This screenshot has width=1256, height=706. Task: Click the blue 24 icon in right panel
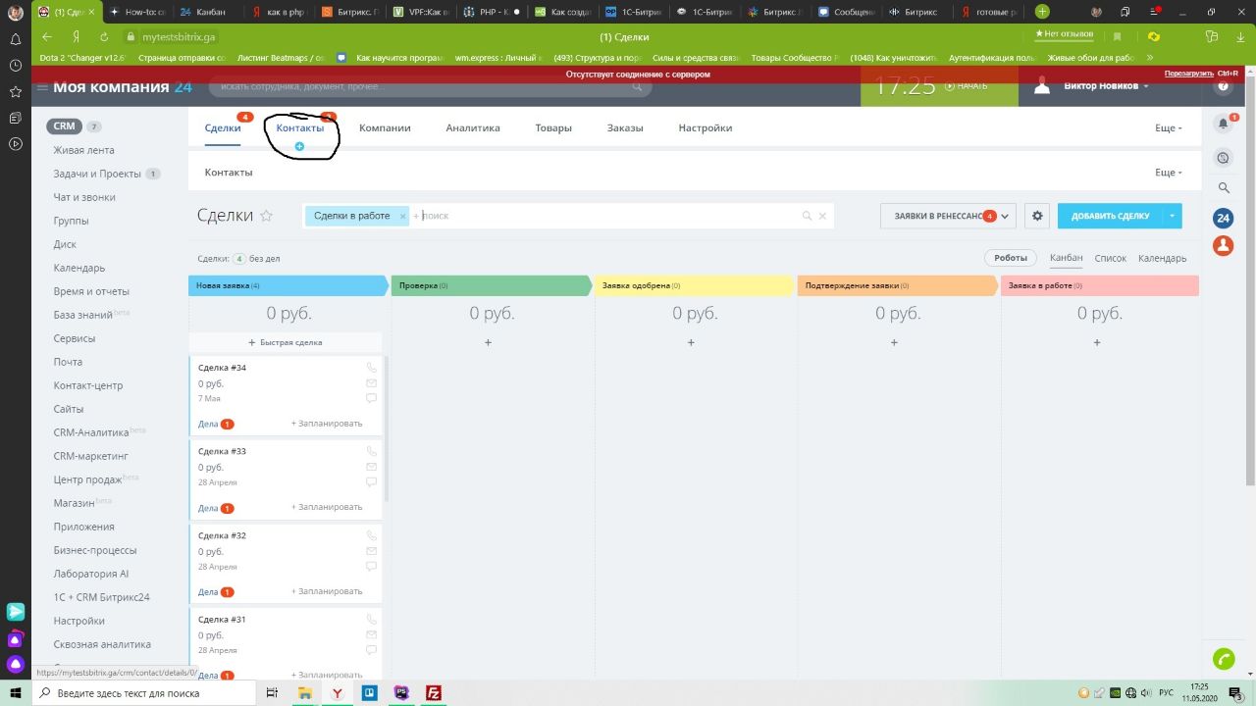tap(1223, 218)
